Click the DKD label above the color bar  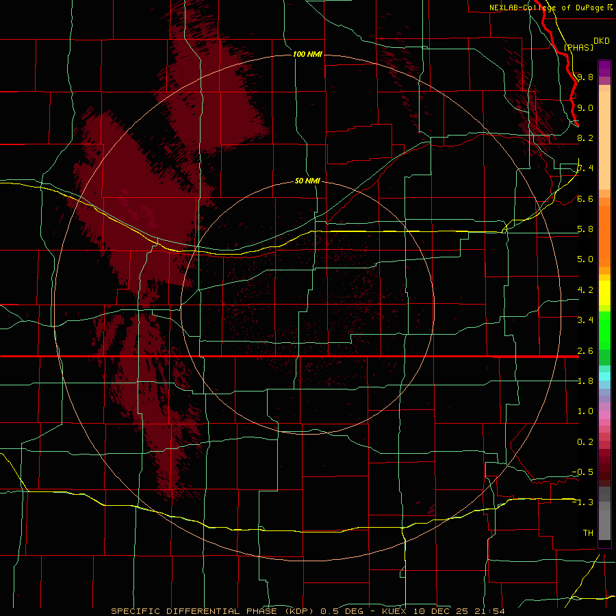point(602,41)
